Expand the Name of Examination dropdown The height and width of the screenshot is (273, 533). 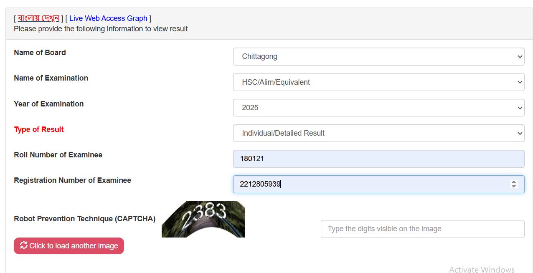click(x=378, y=82)
